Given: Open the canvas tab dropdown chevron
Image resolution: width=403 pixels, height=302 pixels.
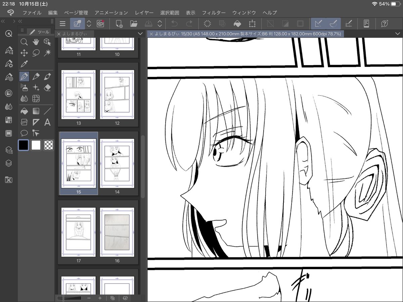Looking at the screenshot, I should (398, 34).
